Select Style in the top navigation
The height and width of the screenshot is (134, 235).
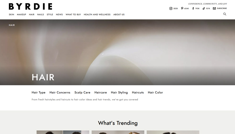pyautogui.click(x=50, y=14)
